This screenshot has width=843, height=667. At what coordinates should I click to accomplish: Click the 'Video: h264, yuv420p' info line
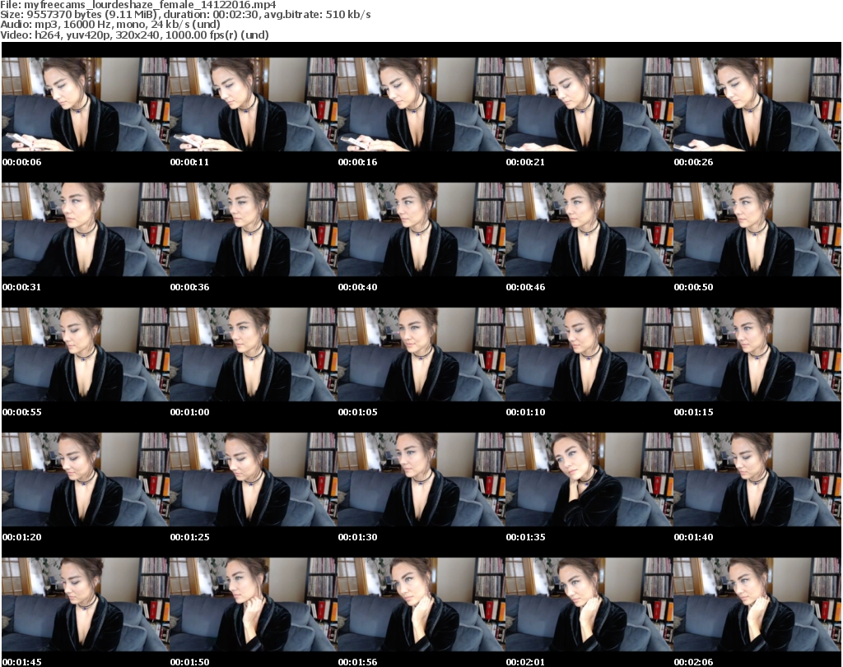(134, 35)
